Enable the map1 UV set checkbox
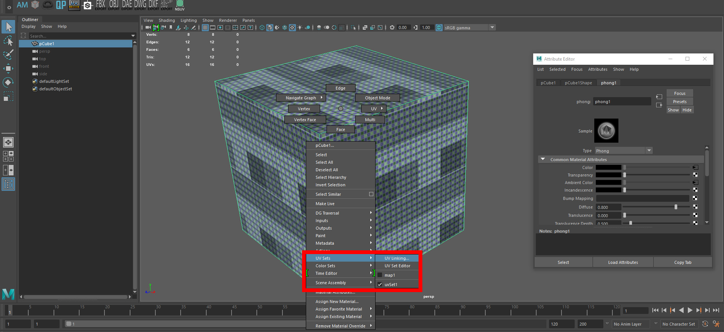The width and height of the screenshot is (724, 332). click(x=380, y=275)
